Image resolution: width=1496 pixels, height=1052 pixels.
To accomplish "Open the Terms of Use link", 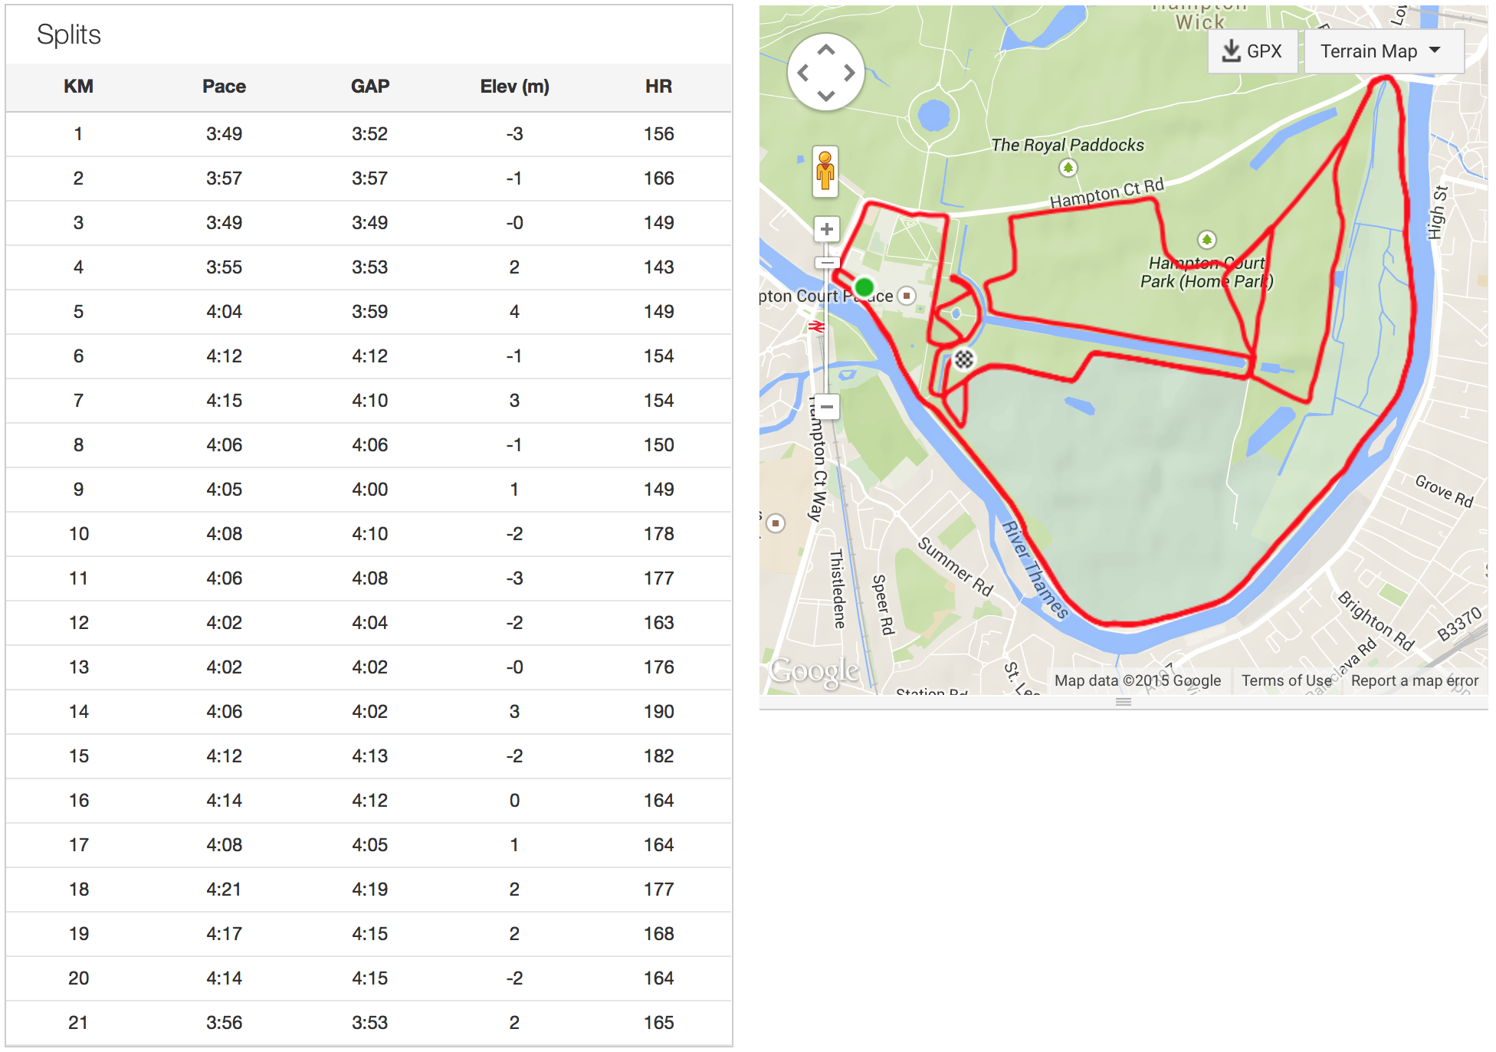I will point(1286,680).
